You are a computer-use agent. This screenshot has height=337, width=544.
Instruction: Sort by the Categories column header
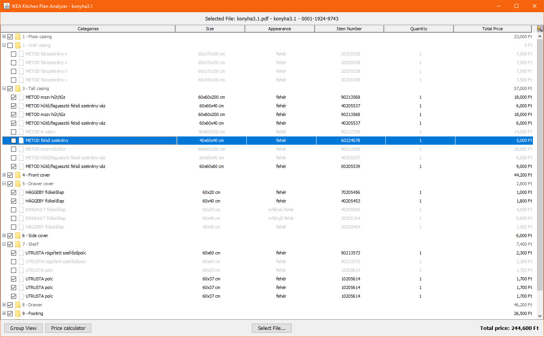[x=88, y=29]
